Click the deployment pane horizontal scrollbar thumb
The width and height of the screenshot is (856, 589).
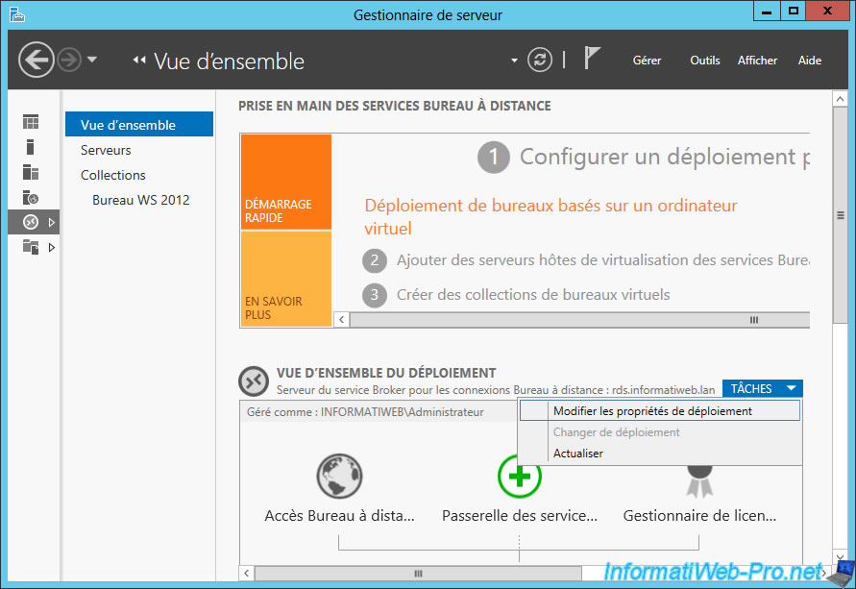pyautogui.click(x=418, y=574)
